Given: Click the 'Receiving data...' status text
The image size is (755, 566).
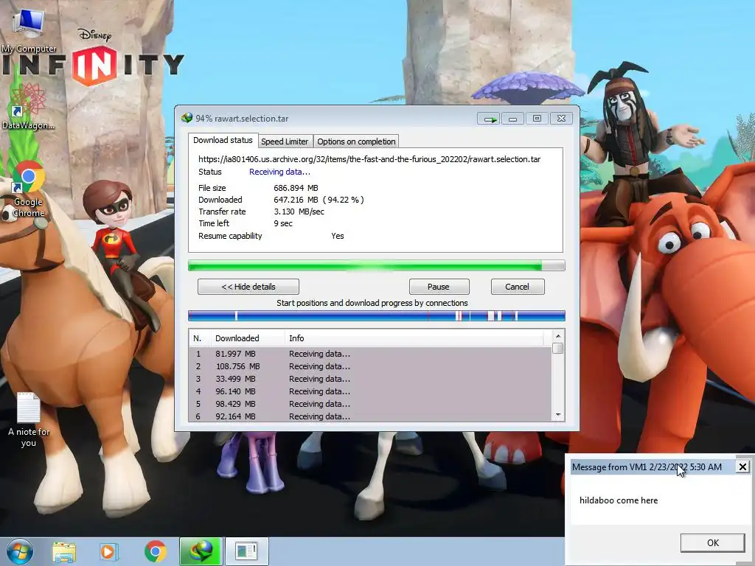Looking at the screenshot, I should 279,172.
